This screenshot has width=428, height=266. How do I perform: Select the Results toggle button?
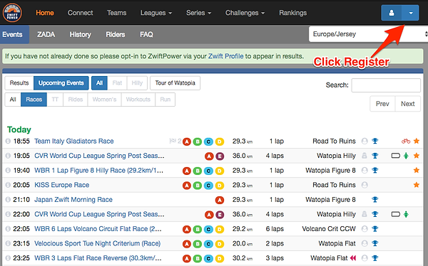19,83
